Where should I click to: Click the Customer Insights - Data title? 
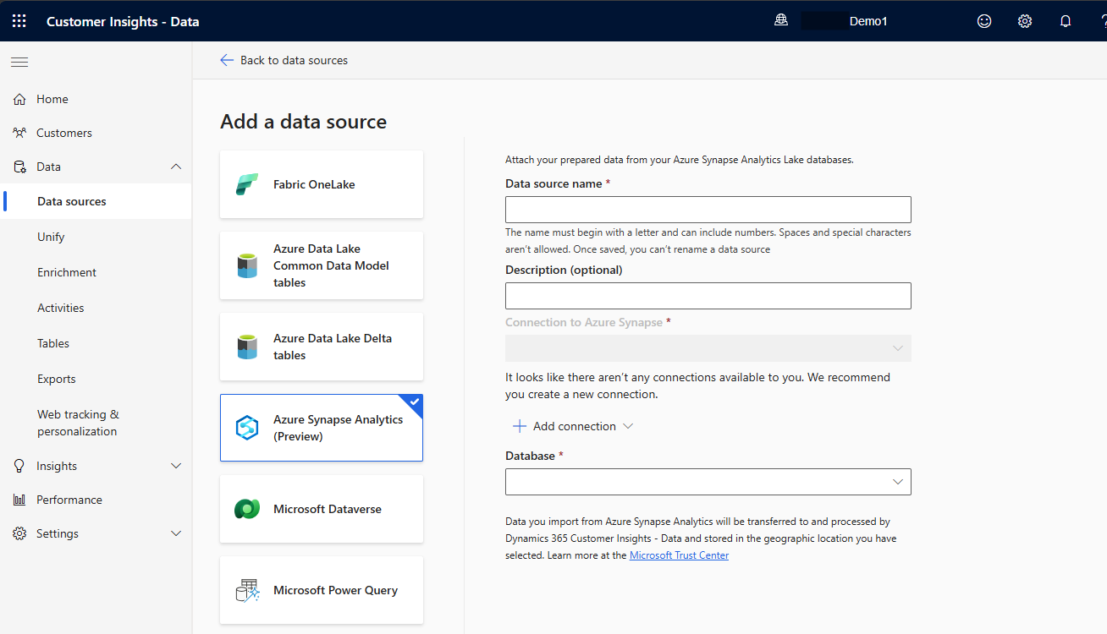coord(123,21)
